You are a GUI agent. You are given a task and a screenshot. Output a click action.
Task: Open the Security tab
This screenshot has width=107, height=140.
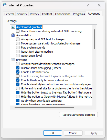(x=22, y=14)
